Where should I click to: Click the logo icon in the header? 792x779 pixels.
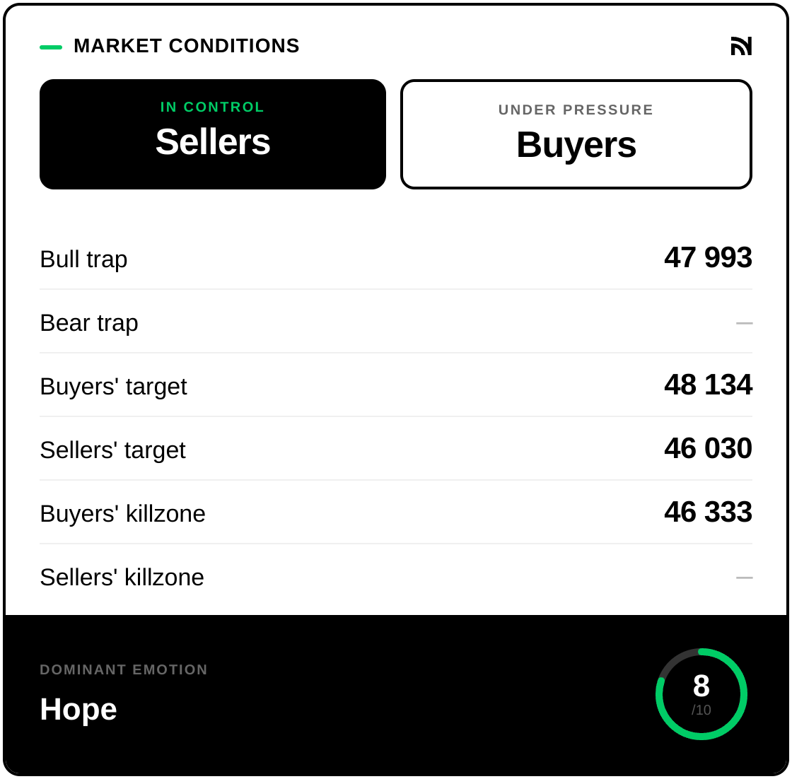[x=741, y=46]
